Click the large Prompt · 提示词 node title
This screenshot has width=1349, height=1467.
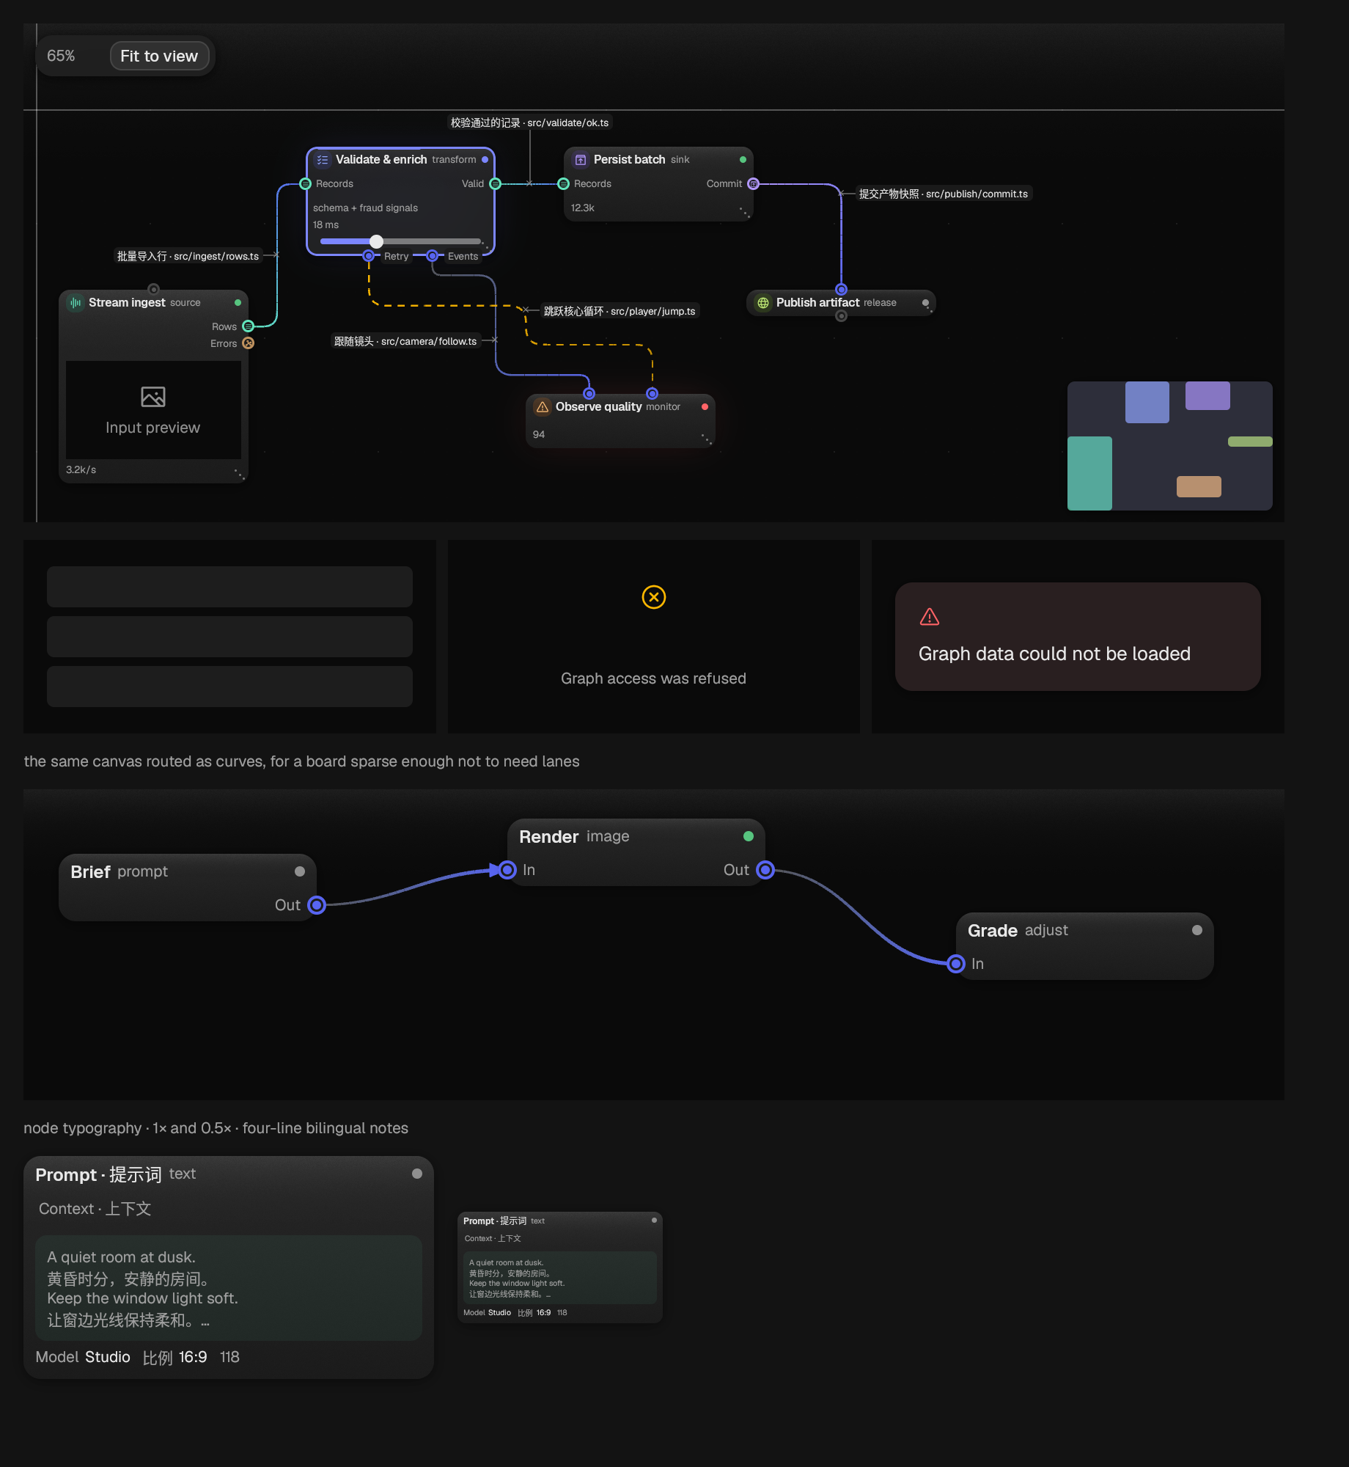point(98,1174)
